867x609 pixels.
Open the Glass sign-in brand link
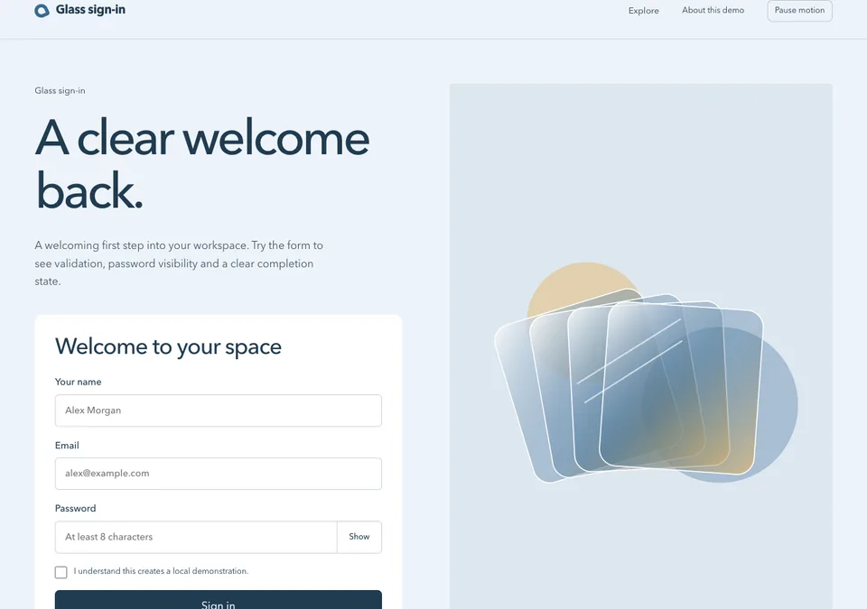click(80, 10)
